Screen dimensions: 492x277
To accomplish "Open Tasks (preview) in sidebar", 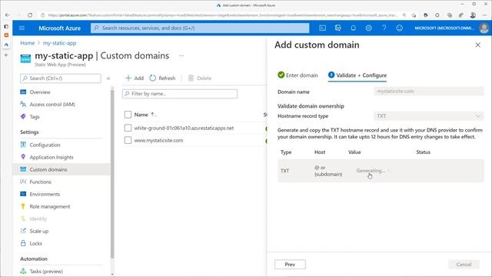I will [x=46, y=271].
